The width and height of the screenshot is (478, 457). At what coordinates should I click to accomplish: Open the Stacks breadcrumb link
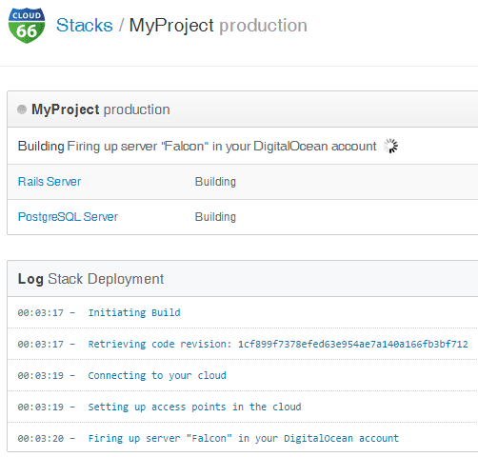click(85, 25)
